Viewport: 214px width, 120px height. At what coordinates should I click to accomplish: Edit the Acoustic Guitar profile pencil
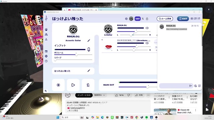pos(89,41)
